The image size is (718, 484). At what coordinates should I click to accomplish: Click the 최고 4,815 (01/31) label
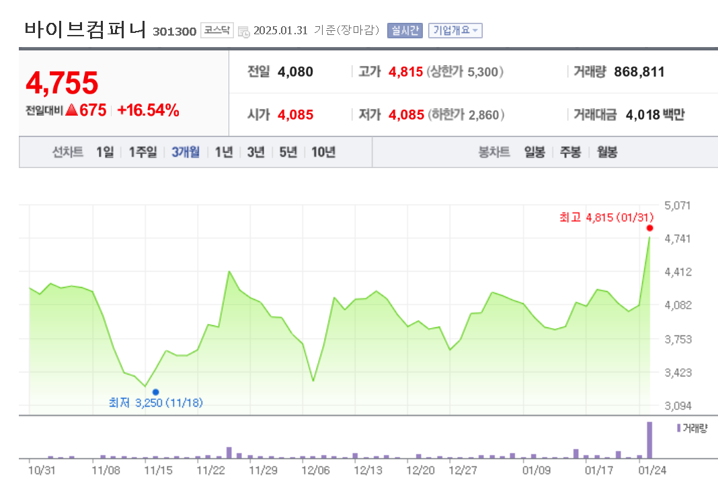coord(606,217)
